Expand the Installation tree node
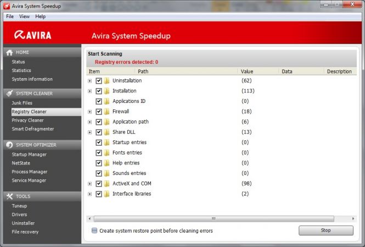365x247 pixels. (89, 91)
